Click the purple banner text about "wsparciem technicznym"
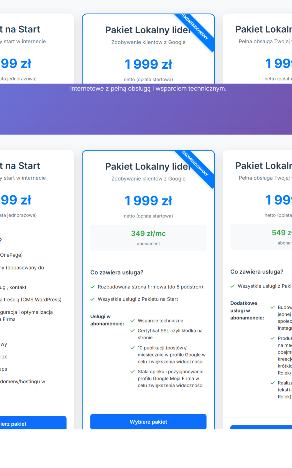This screenshot has height=468, width=292. pyautogui.click(x=148, y=89)
